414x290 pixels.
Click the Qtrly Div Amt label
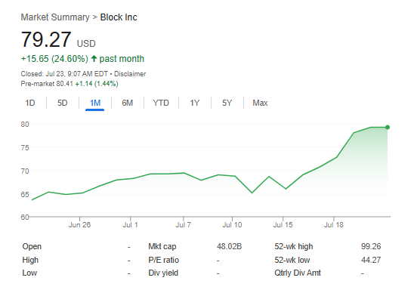pos(298,273)
